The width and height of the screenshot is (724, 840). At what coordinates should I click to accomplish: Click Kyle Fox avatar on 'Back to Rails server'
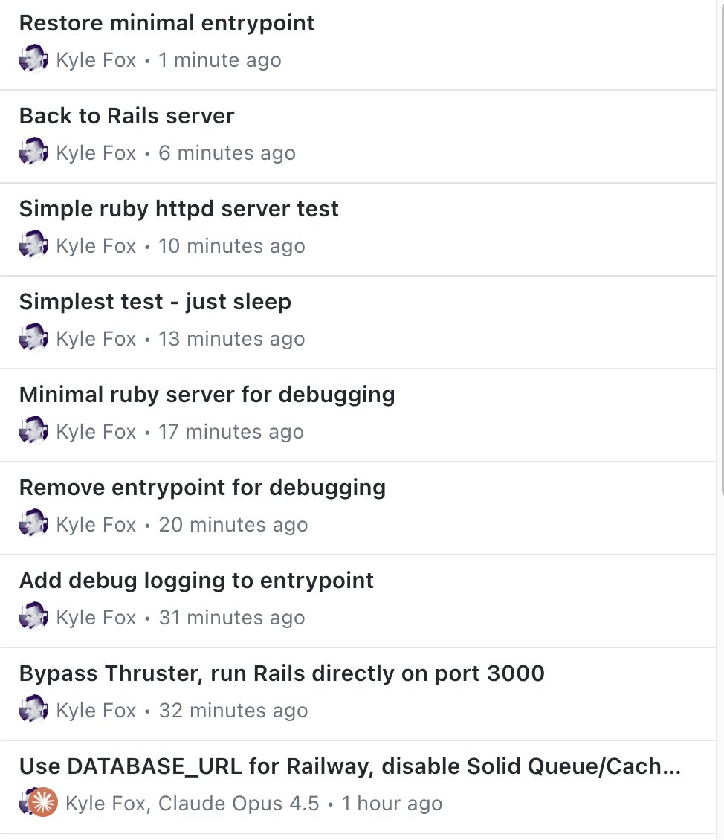[x=33, y=151]
